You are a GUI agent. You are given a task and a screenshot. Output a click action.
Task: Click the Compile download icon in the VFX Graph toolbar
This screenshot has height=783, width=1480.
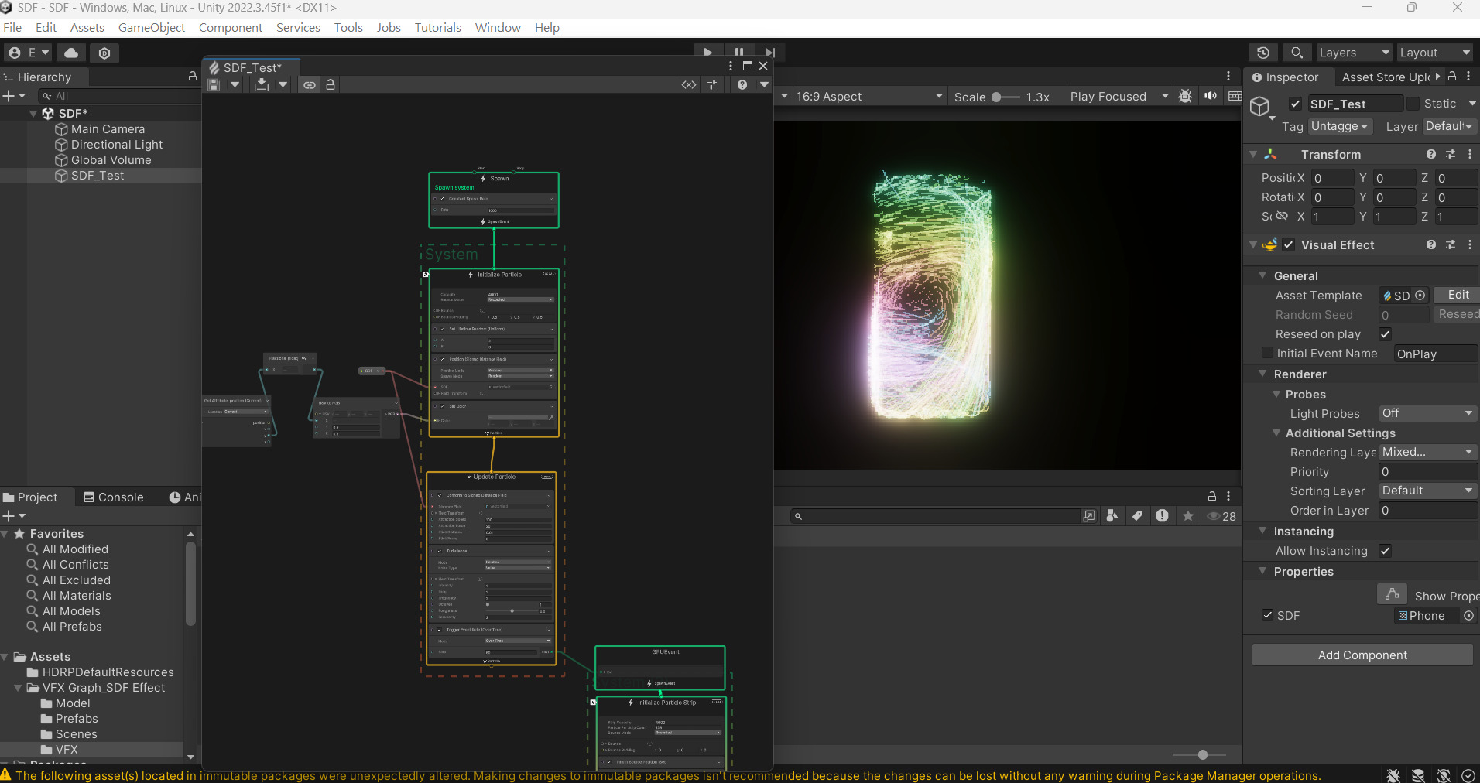[x=262, y=85]
